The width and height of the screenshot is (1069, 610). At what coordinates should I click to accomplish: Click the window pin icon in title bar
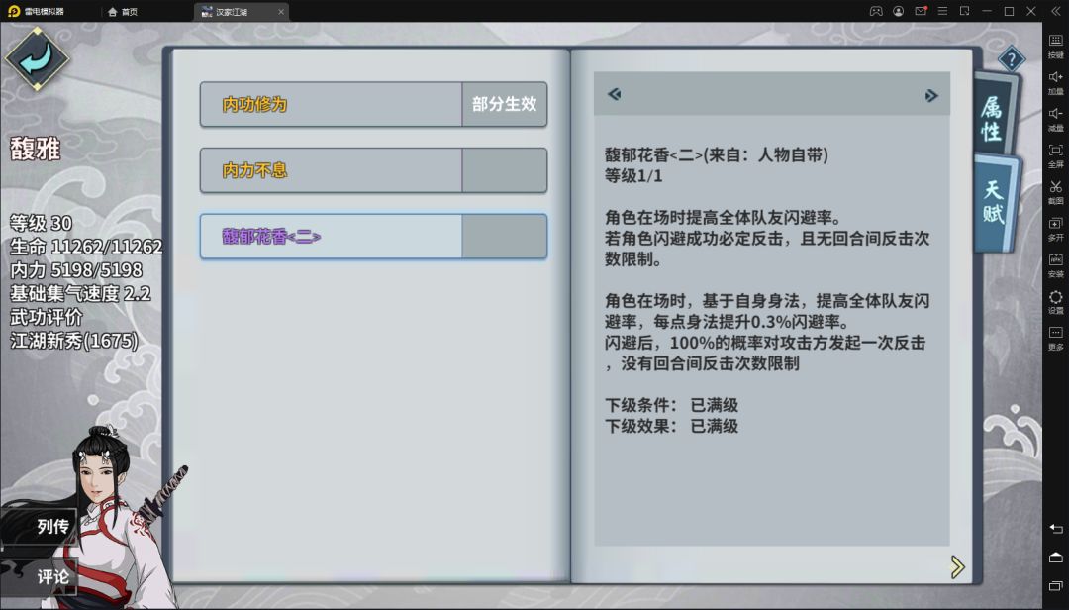(x=965, y=11)
